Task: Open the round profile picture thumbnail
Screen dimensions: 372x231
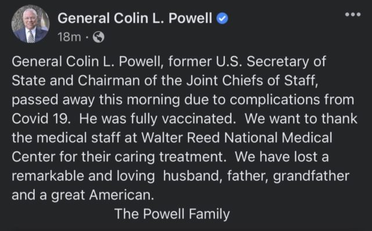Action: [x=30, y=24]
